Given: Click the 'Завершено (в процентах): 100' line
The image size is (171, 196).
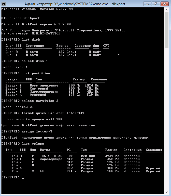Looking at the screenshot, I should coord(34,119).
